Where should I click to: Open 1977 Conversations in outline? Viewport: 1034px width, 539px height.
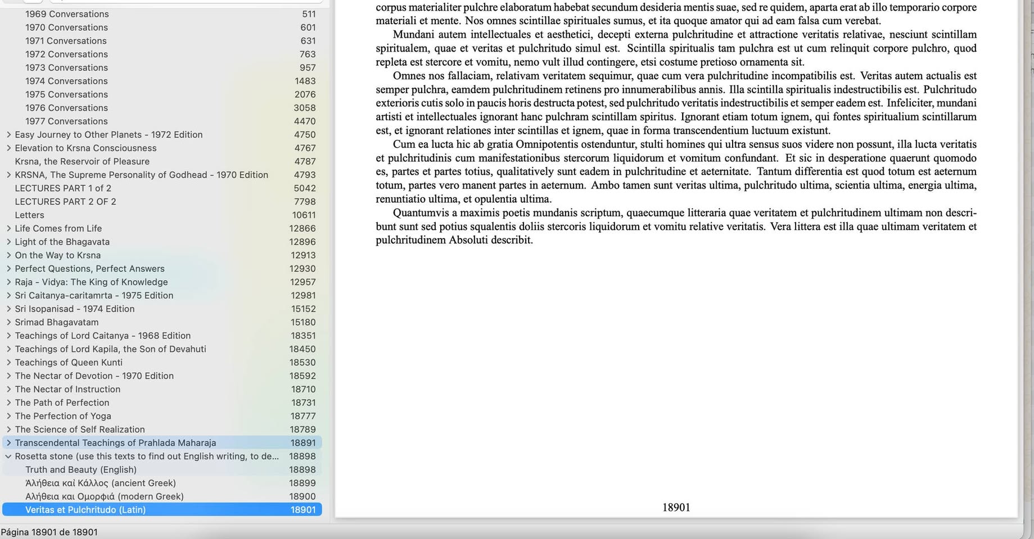tap(66, 121)
